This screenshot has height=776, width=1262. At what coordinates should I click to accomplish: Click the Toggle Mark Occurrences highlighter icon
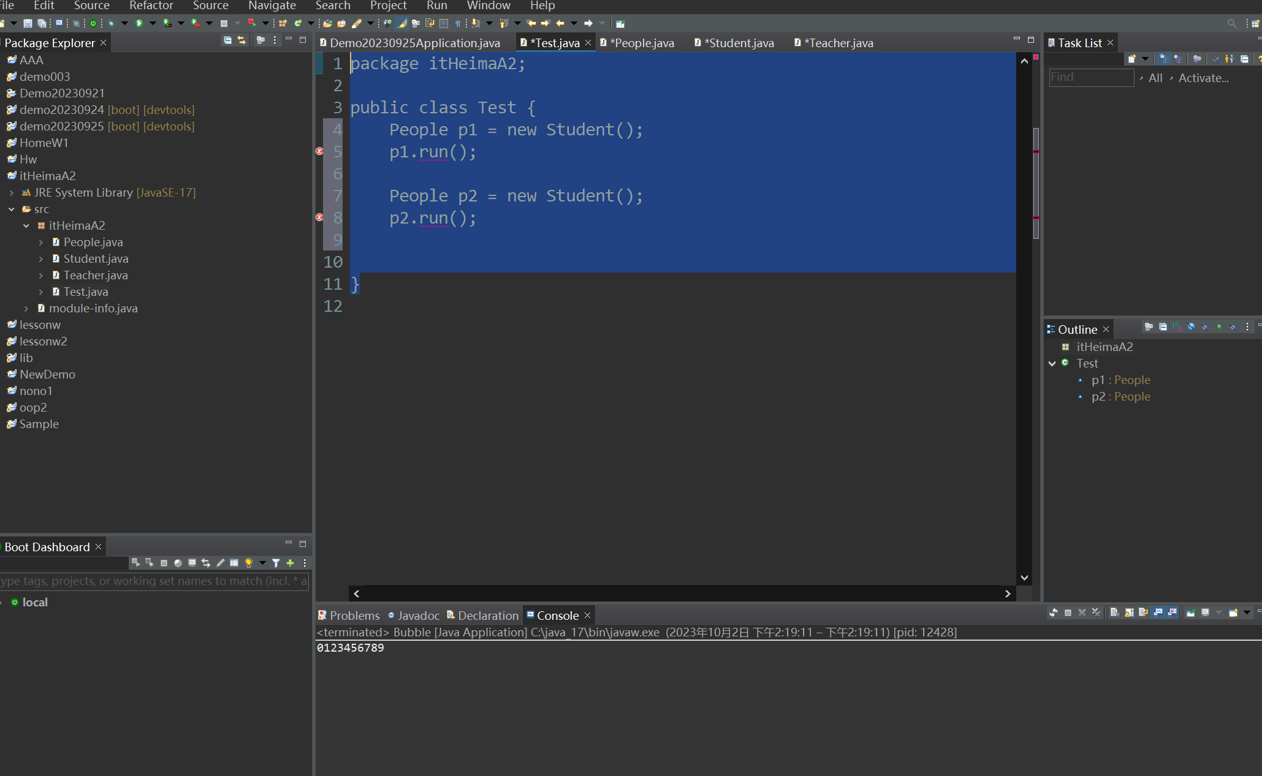[x=401, y=23]
